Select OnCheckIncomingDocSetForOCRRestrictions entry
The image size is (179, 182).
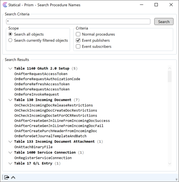click(x=56, y=115)
